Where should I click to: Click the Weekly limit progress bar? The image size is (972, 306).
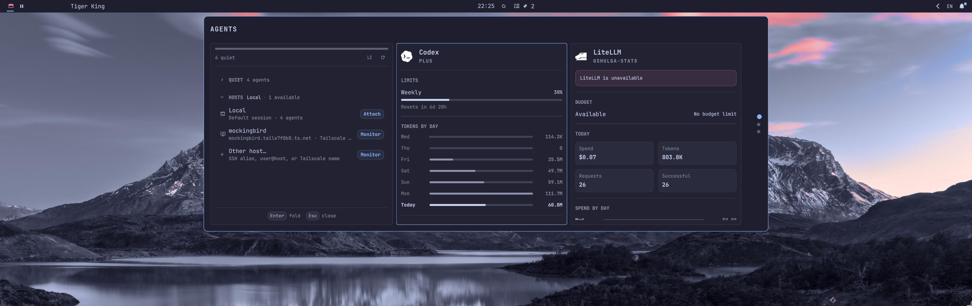[x=481, y=100]
